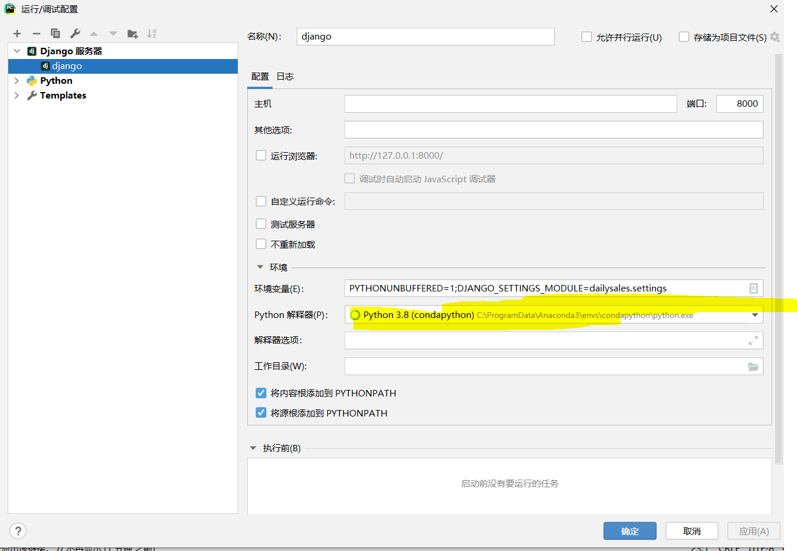This screenshot has width=797, height=551.
Task: Collapse 环境 section
Action: [x=260, y=267]
